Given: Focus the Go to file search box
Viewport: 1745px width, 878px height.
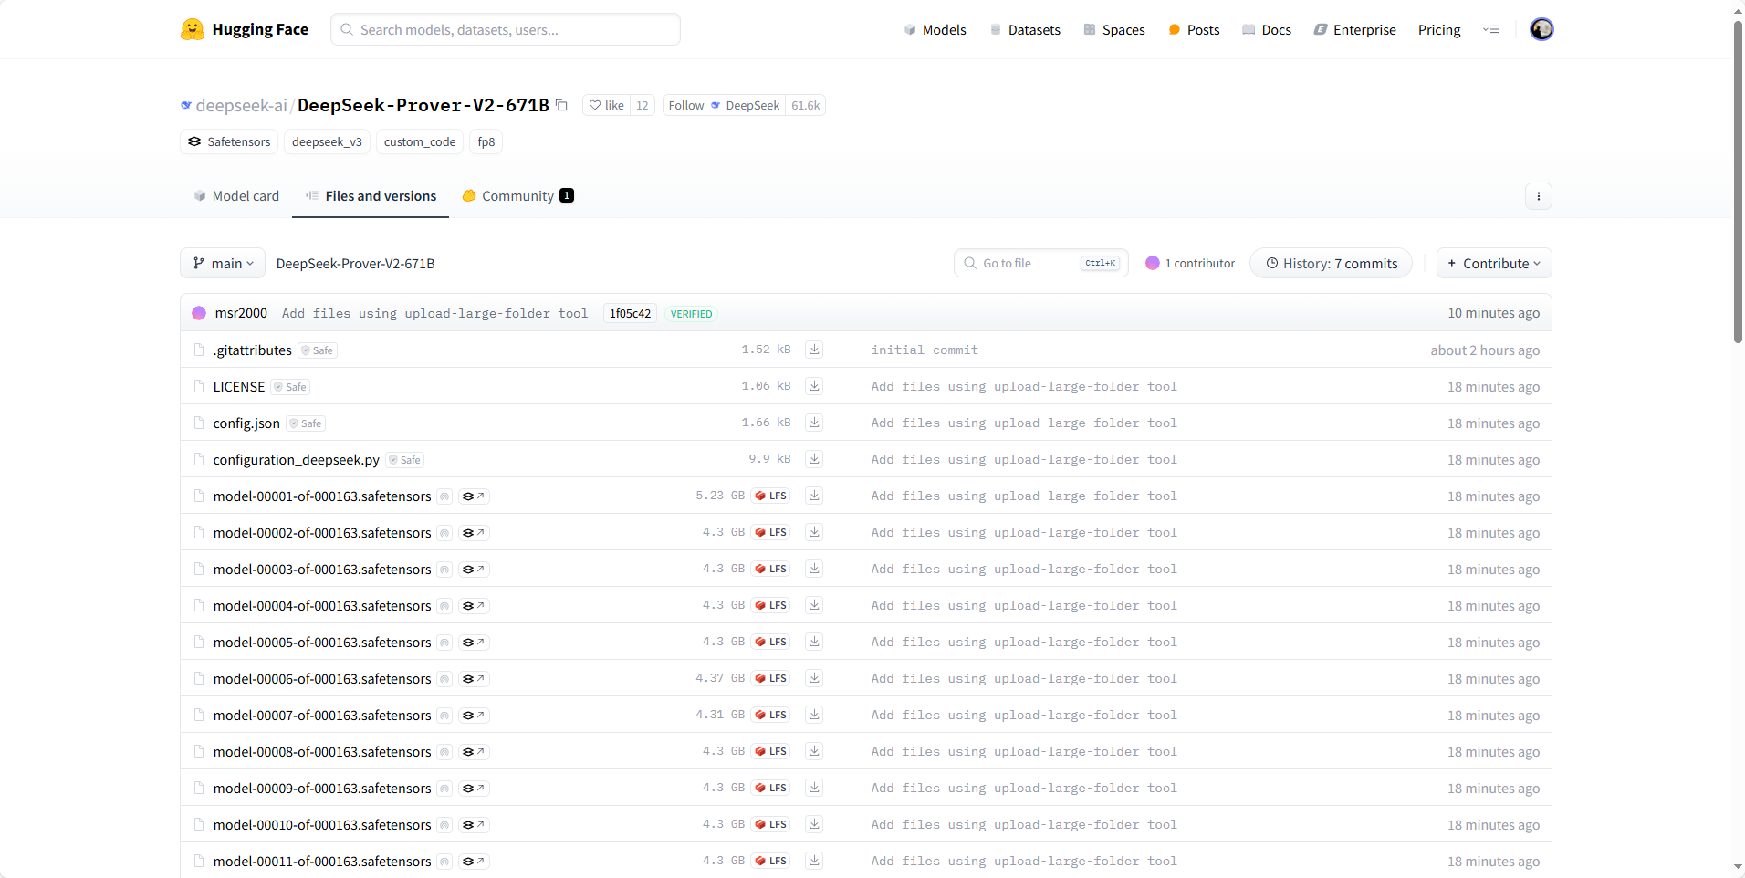Looking at the screenshot, I should click(1041, 263).
